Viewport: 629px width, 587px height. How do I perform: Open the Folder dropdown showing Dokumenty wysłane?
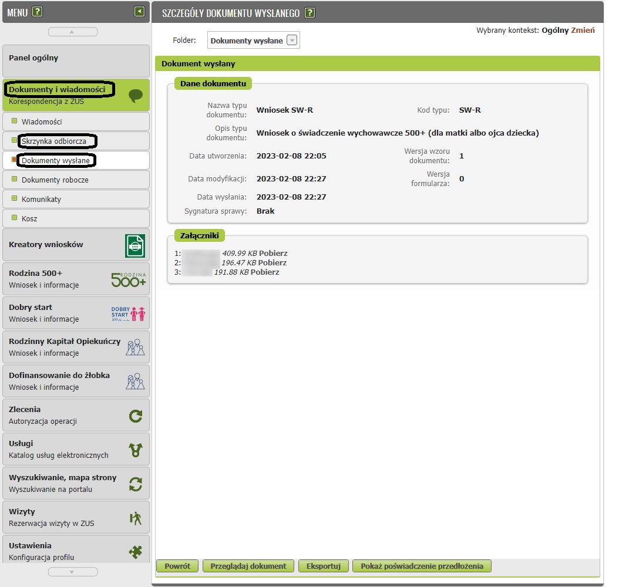[292, 41]
